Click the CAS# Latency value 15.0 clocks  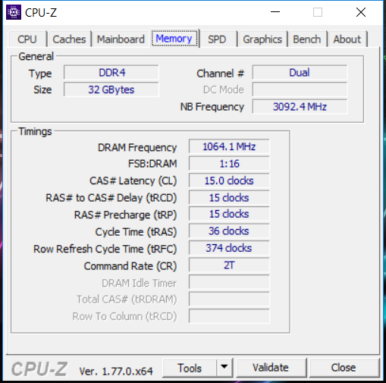229,181
